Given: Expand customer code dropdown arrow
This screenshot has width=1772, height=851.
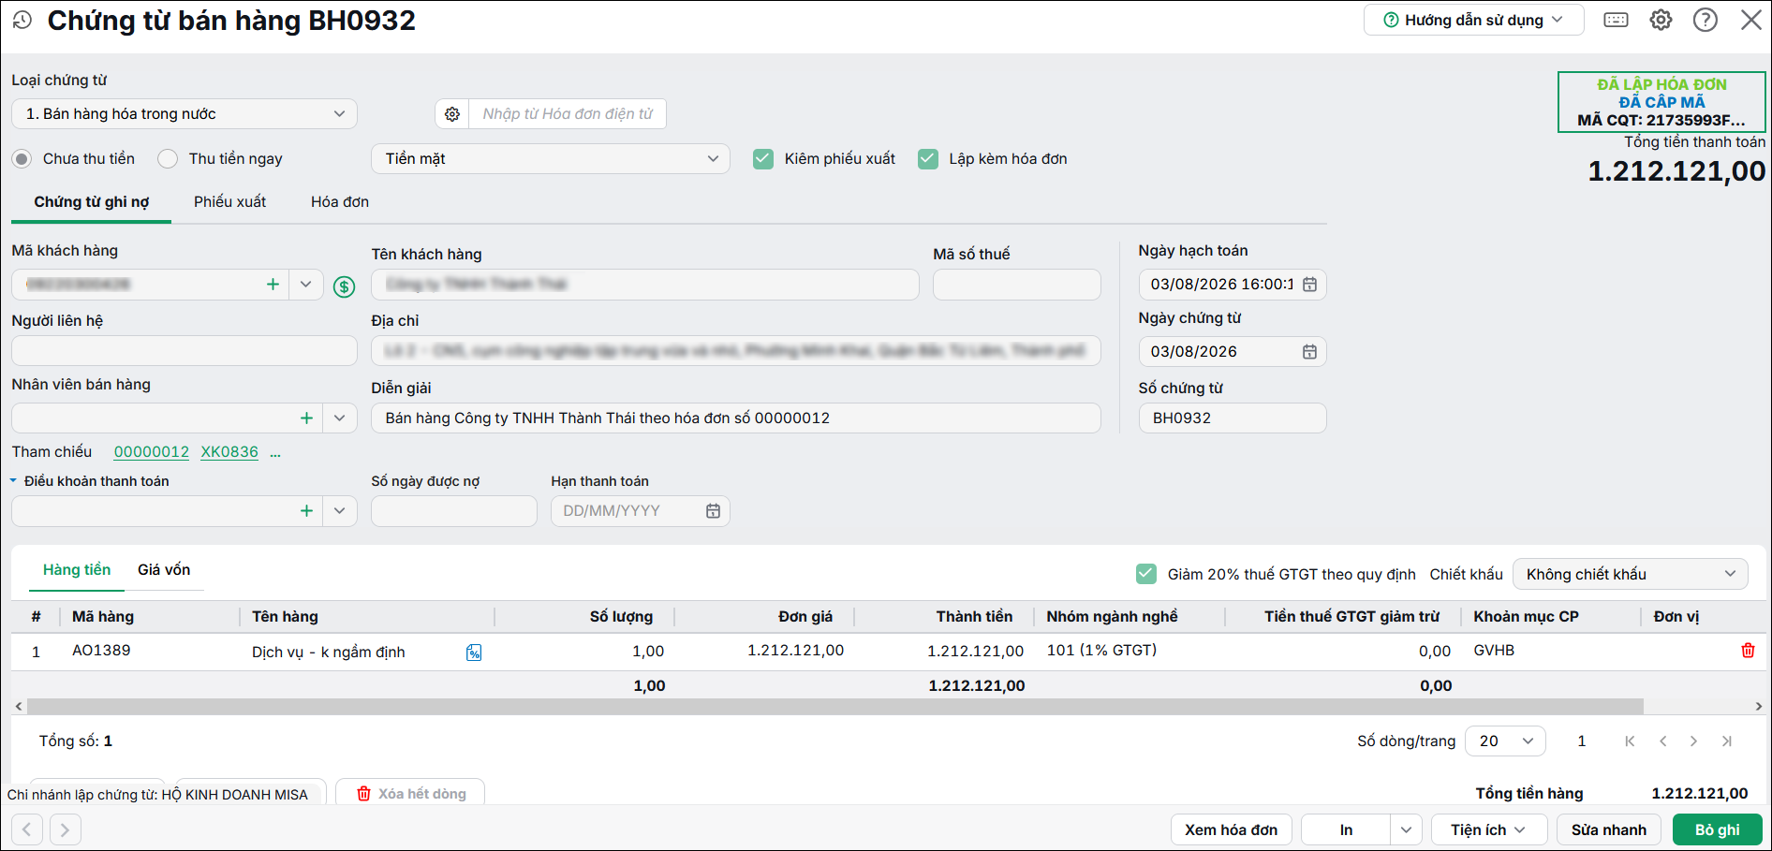Looking at the screenshot, I should click(x=306, y=285).
